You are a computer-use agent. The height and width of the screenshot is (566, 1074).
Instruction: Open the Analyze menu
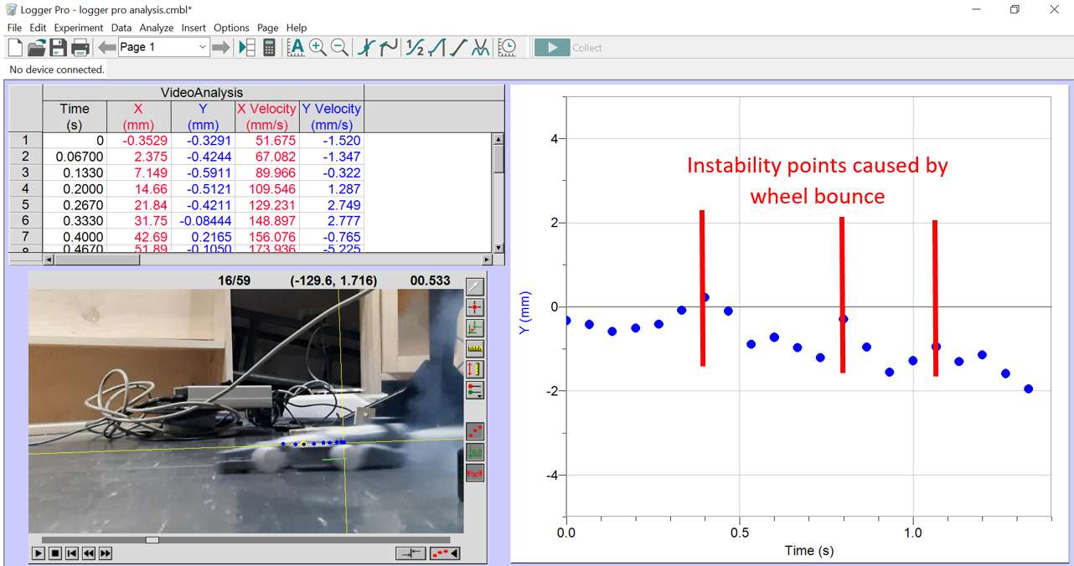(157, 28)
